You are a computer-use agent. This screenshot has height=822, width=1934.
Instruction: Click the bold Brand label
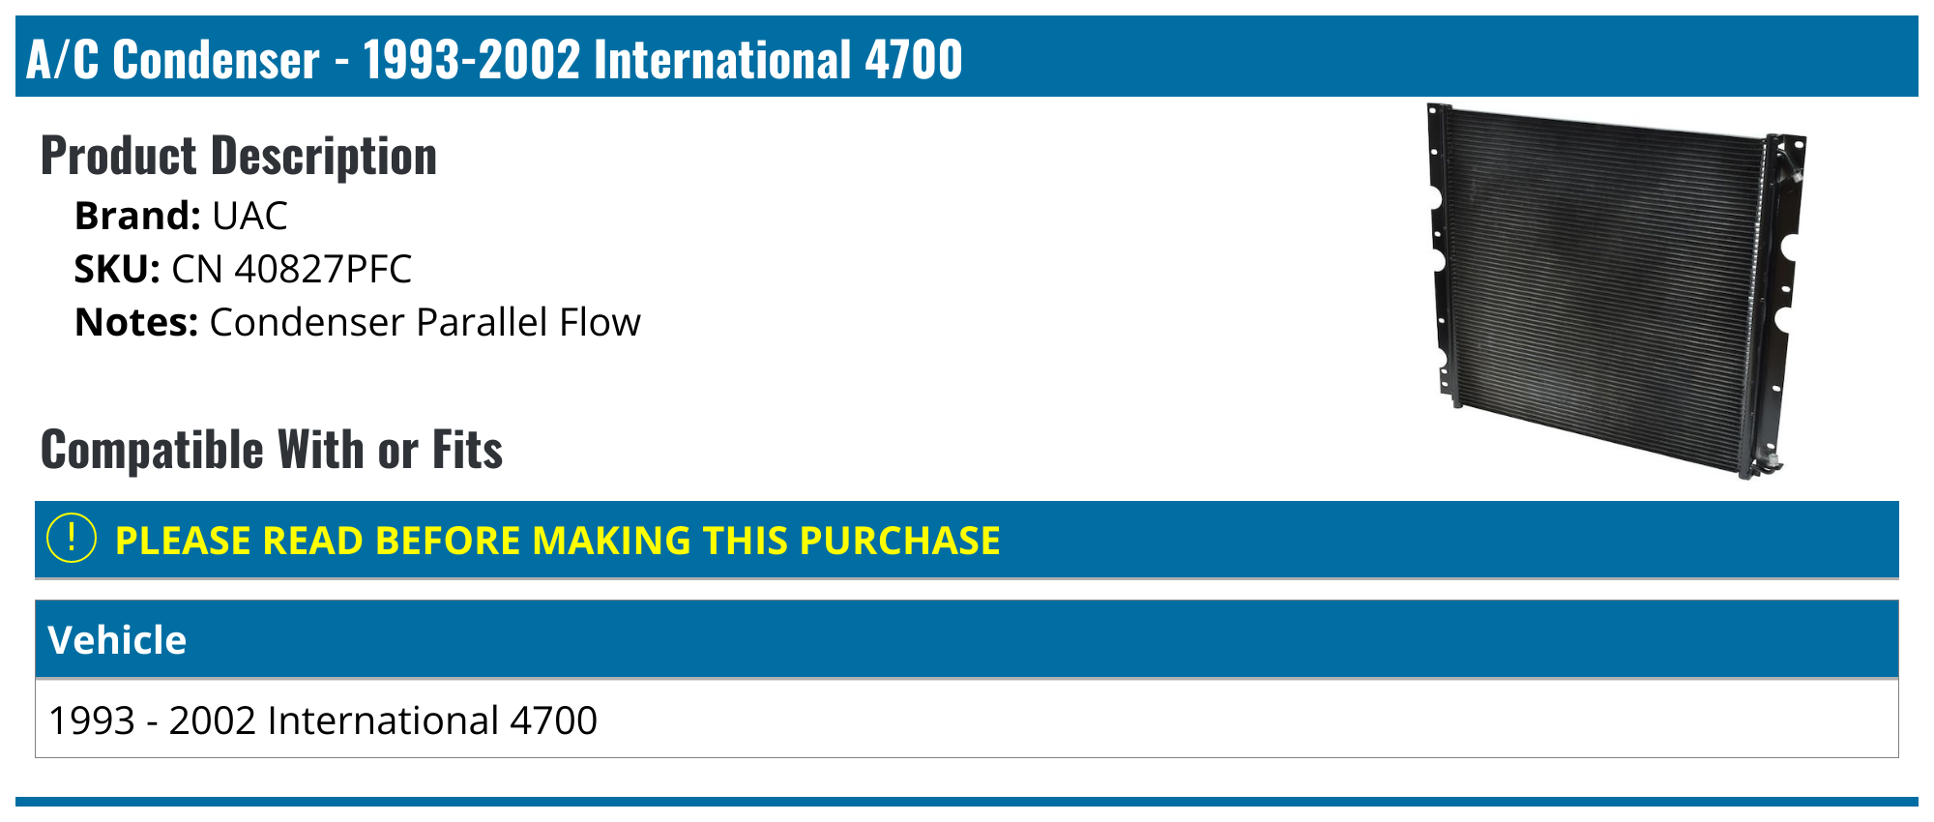click(137, 216)
